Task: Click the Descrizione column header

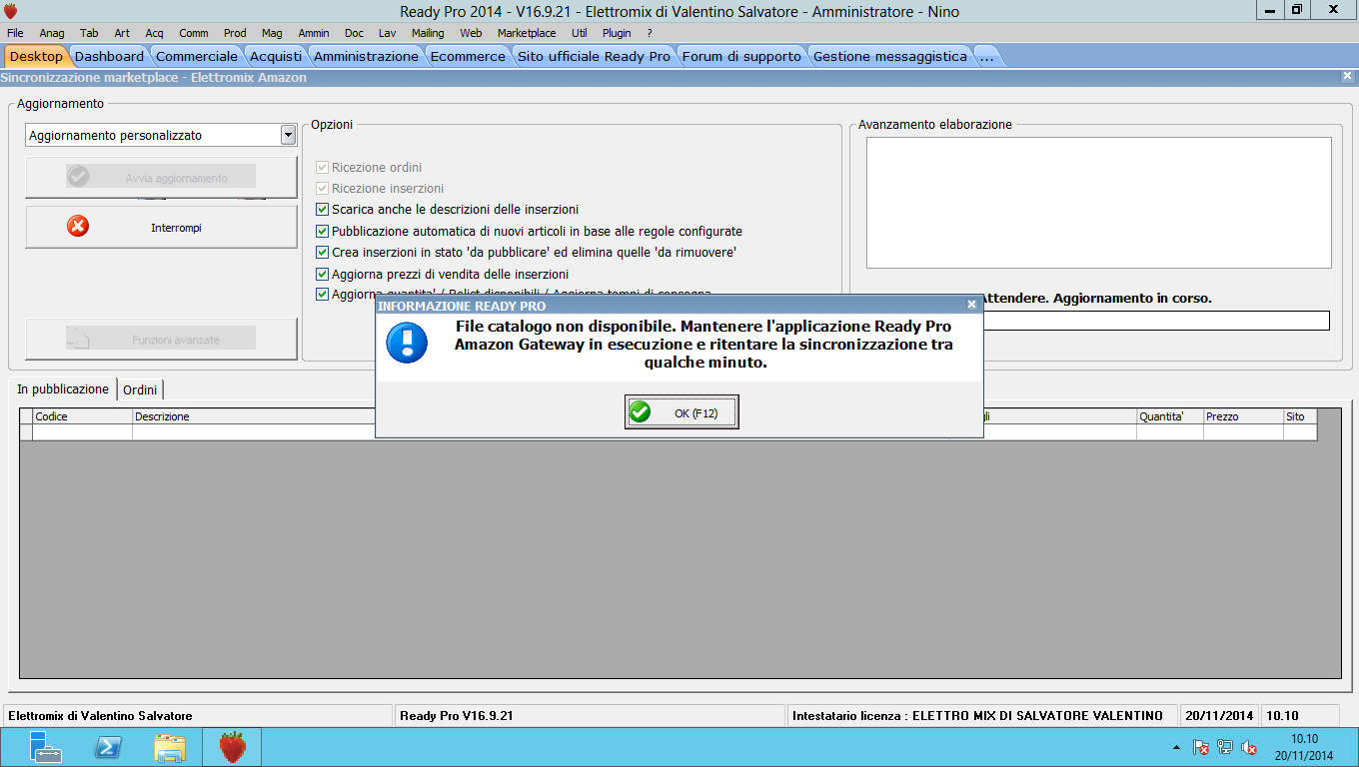Action: tap(254, 416)
